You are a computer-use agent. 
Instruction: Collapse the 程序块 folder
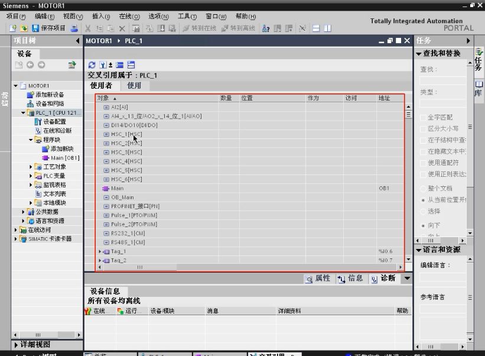31,140
